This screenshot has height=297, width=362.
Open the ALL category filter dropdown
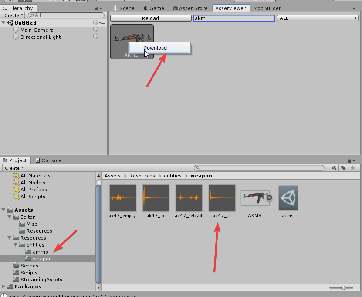click(x=318, y=18)
